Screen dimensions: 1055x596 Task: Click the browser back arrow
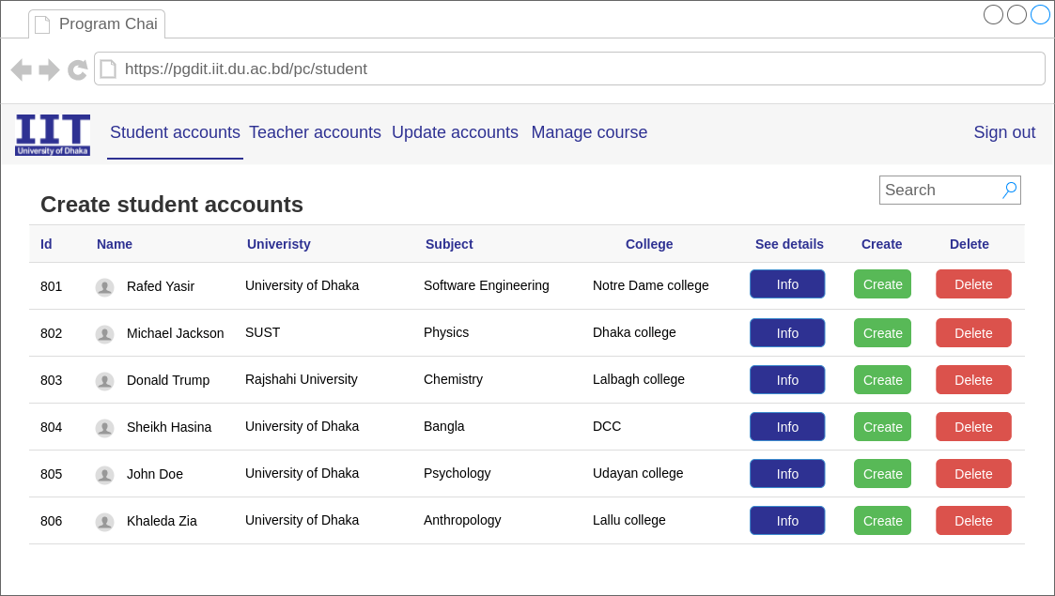(x=21, y=69)
